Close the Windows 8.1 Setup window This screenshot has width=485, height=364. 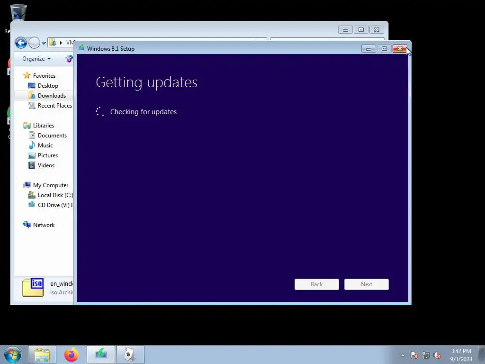coord(400,49)
